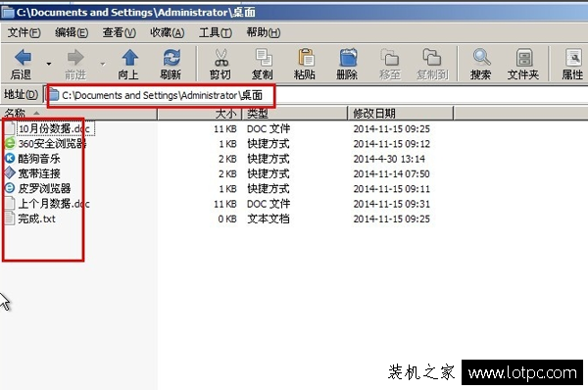Image resolution: width=588 pixels, height=390 pixels.
Task: Select the 皮罗浏览器 shortcut
Action: pos(44,188)
